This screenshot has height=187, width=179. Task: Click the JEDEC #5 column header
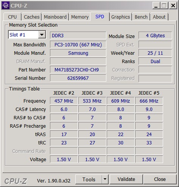point(149,93)
